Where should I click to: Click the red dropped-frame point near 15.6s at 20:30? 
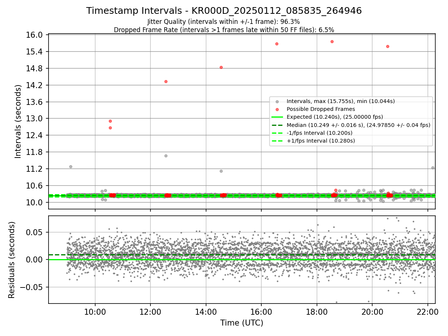[x=388, y=46]
